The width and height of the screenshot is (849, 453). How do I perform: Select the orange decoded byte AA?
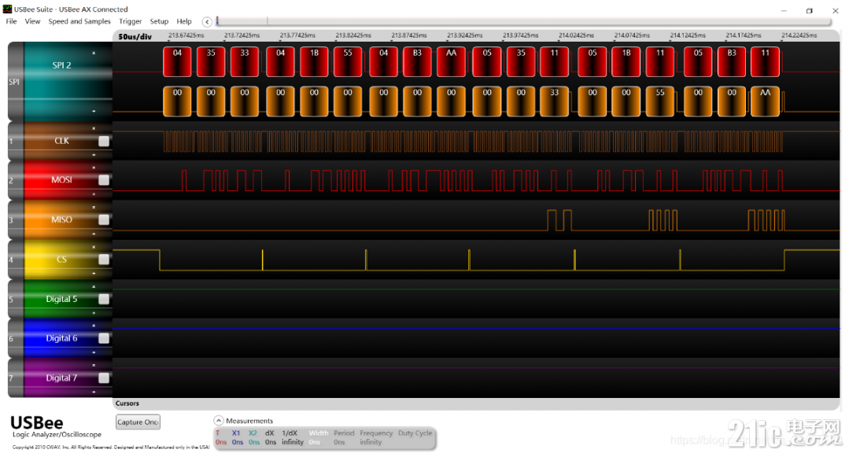765,101
